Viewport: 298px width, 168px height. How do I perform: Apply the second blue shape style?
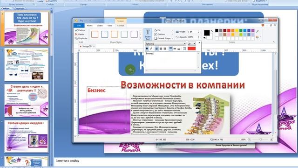(104, 34)
